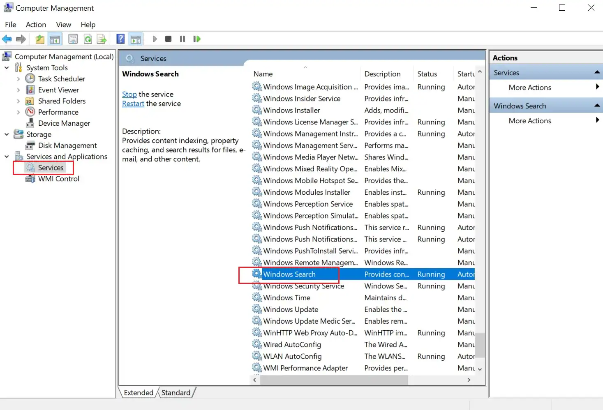Click the services list vertical scrollbar thumb
The image size is (603, 410).
[480, 345]
